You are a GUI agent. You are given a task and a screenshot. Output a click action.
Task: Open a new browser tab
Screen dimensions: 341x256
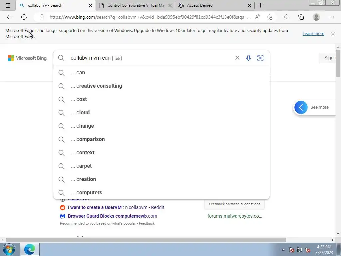(260, 5)
